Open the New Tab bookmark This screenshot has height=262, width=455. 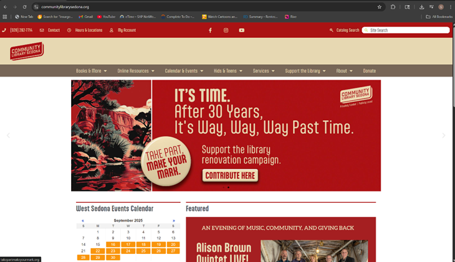[x=24, y=17]
